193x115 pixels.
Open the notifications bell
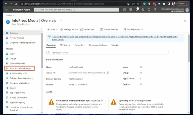point(137,10)
